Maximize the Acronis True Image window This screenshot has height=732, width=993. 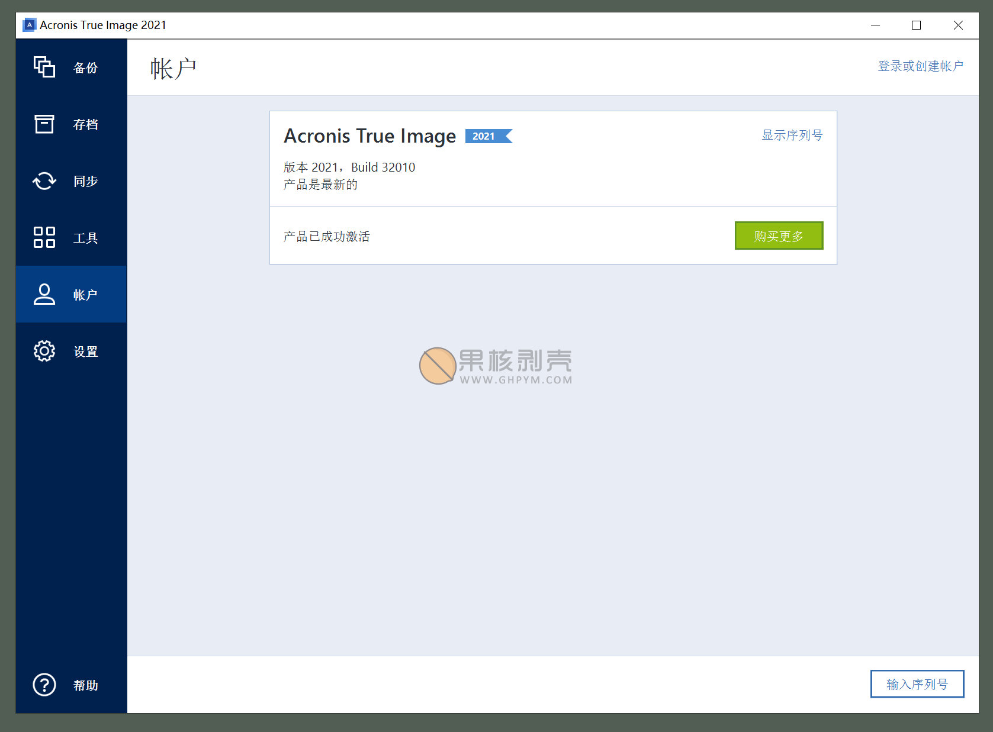point(917,25)
